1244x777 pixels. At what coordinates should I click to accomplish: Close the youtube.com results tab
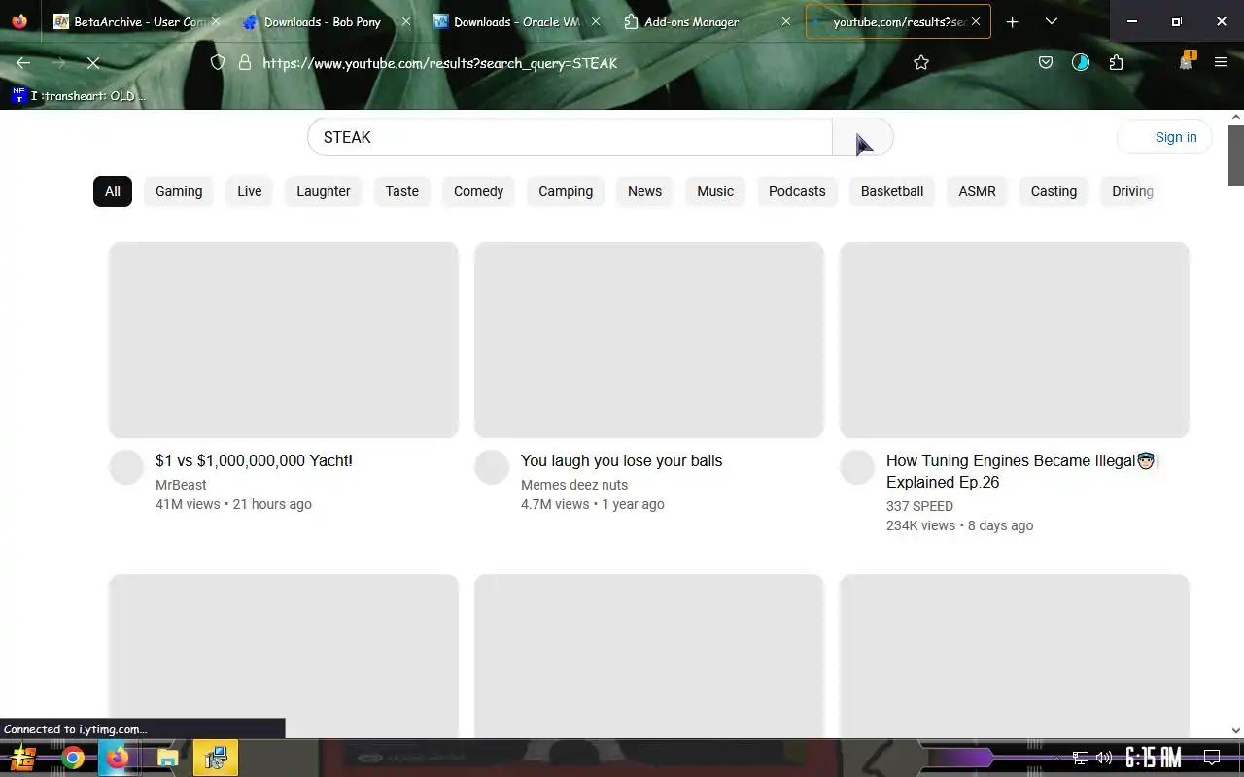pos(976,21)
